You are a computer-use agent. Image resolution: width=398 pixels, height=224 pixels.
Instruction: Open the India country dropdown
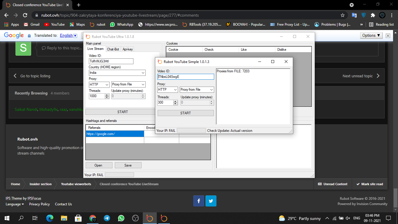click(117, 73)
